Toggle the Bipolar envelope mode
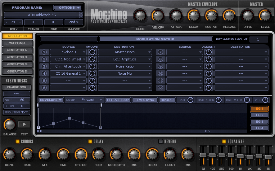Image resolution: width=275 pixels, height=171 pixels. (167, 100)
